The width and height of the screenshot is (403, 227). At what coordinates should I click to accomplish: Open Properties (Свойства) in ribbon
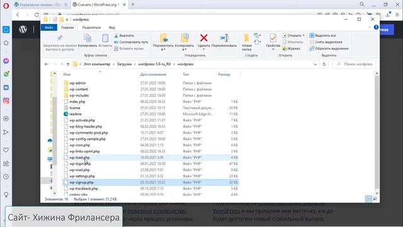(x=273, y=41)
